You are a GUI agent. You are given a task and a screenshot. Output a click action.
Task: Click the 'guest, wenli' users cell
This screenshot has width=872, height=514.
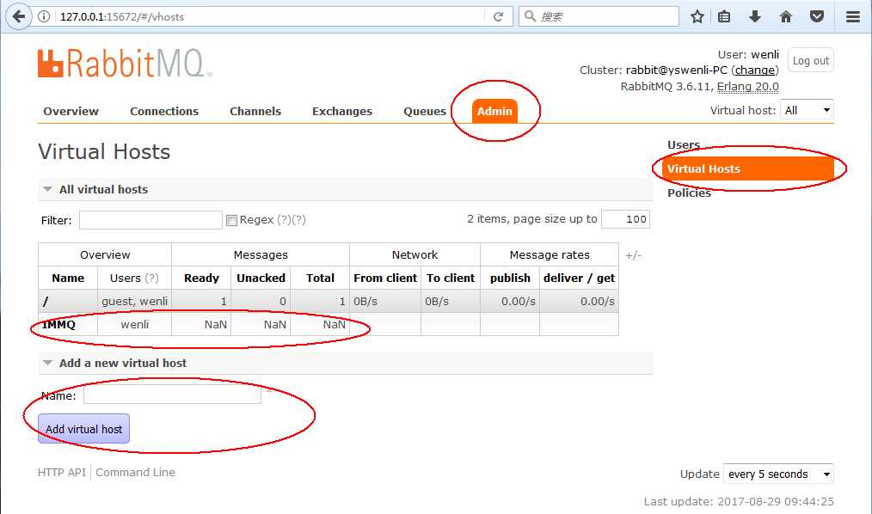pos(134,301)
